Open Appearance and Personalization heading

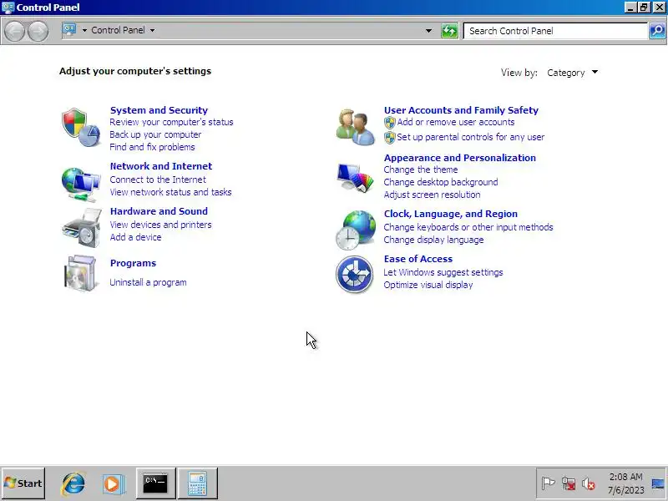[x=460, y=158]
